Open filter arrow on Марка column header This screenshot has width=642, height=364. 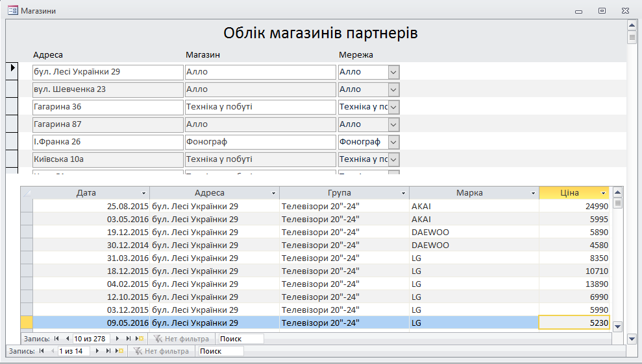coord(533,193)
